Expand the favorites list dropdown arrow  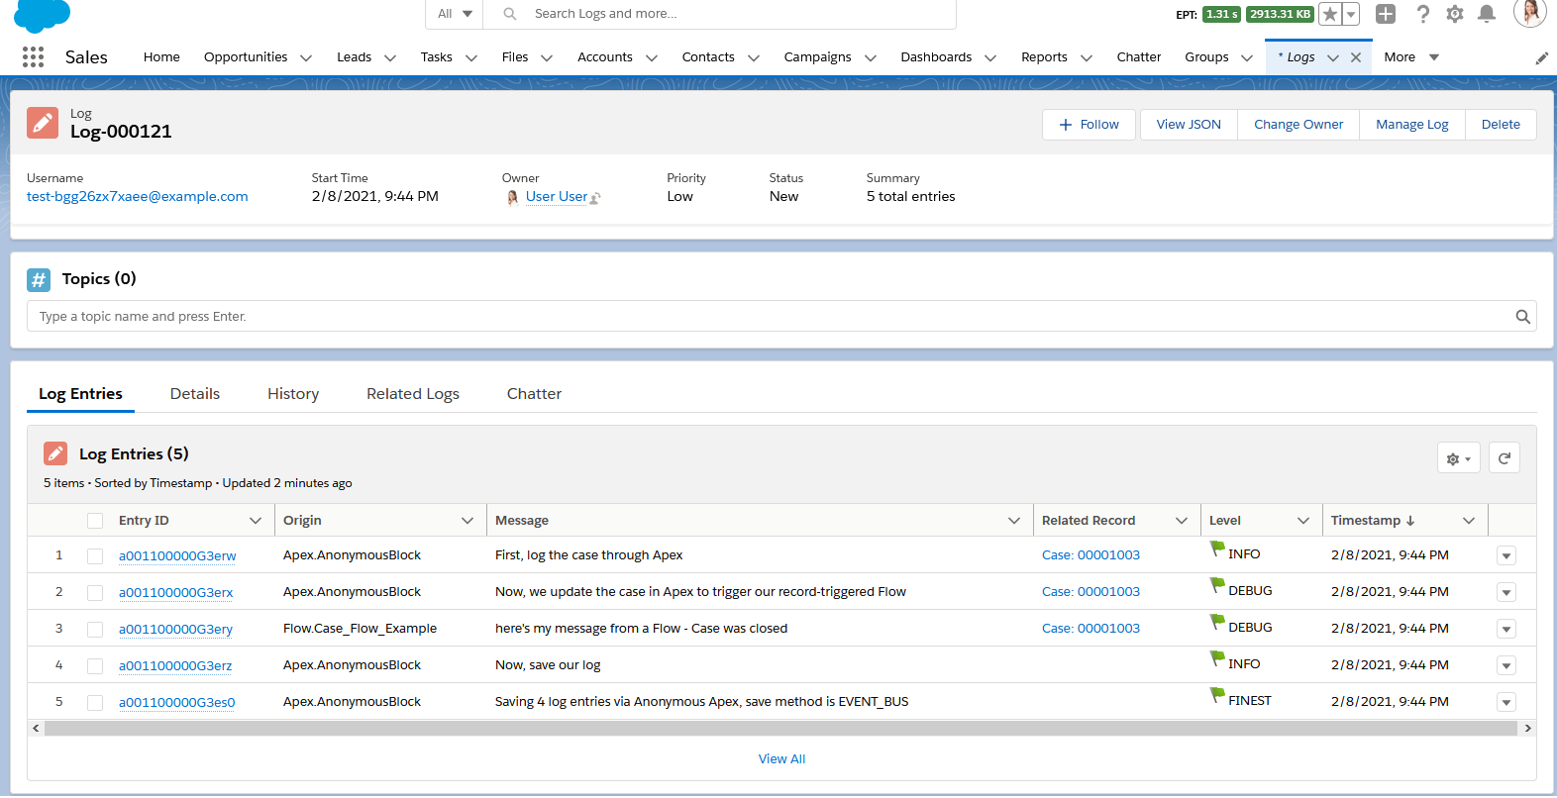(x=1351, y=14)
